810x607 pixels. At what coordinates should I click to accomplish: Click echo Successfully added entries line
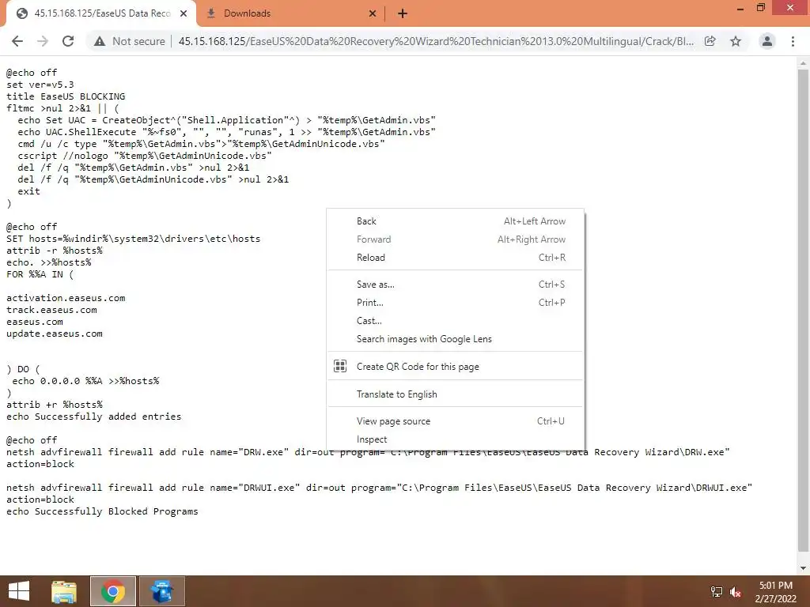click(x=94, y=417)
